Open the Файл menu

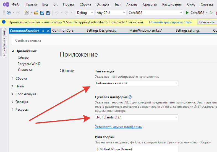pos(16,4)
